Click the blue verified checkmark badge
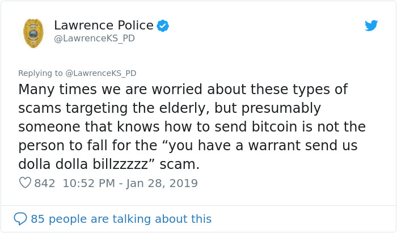 click(163, 26)
